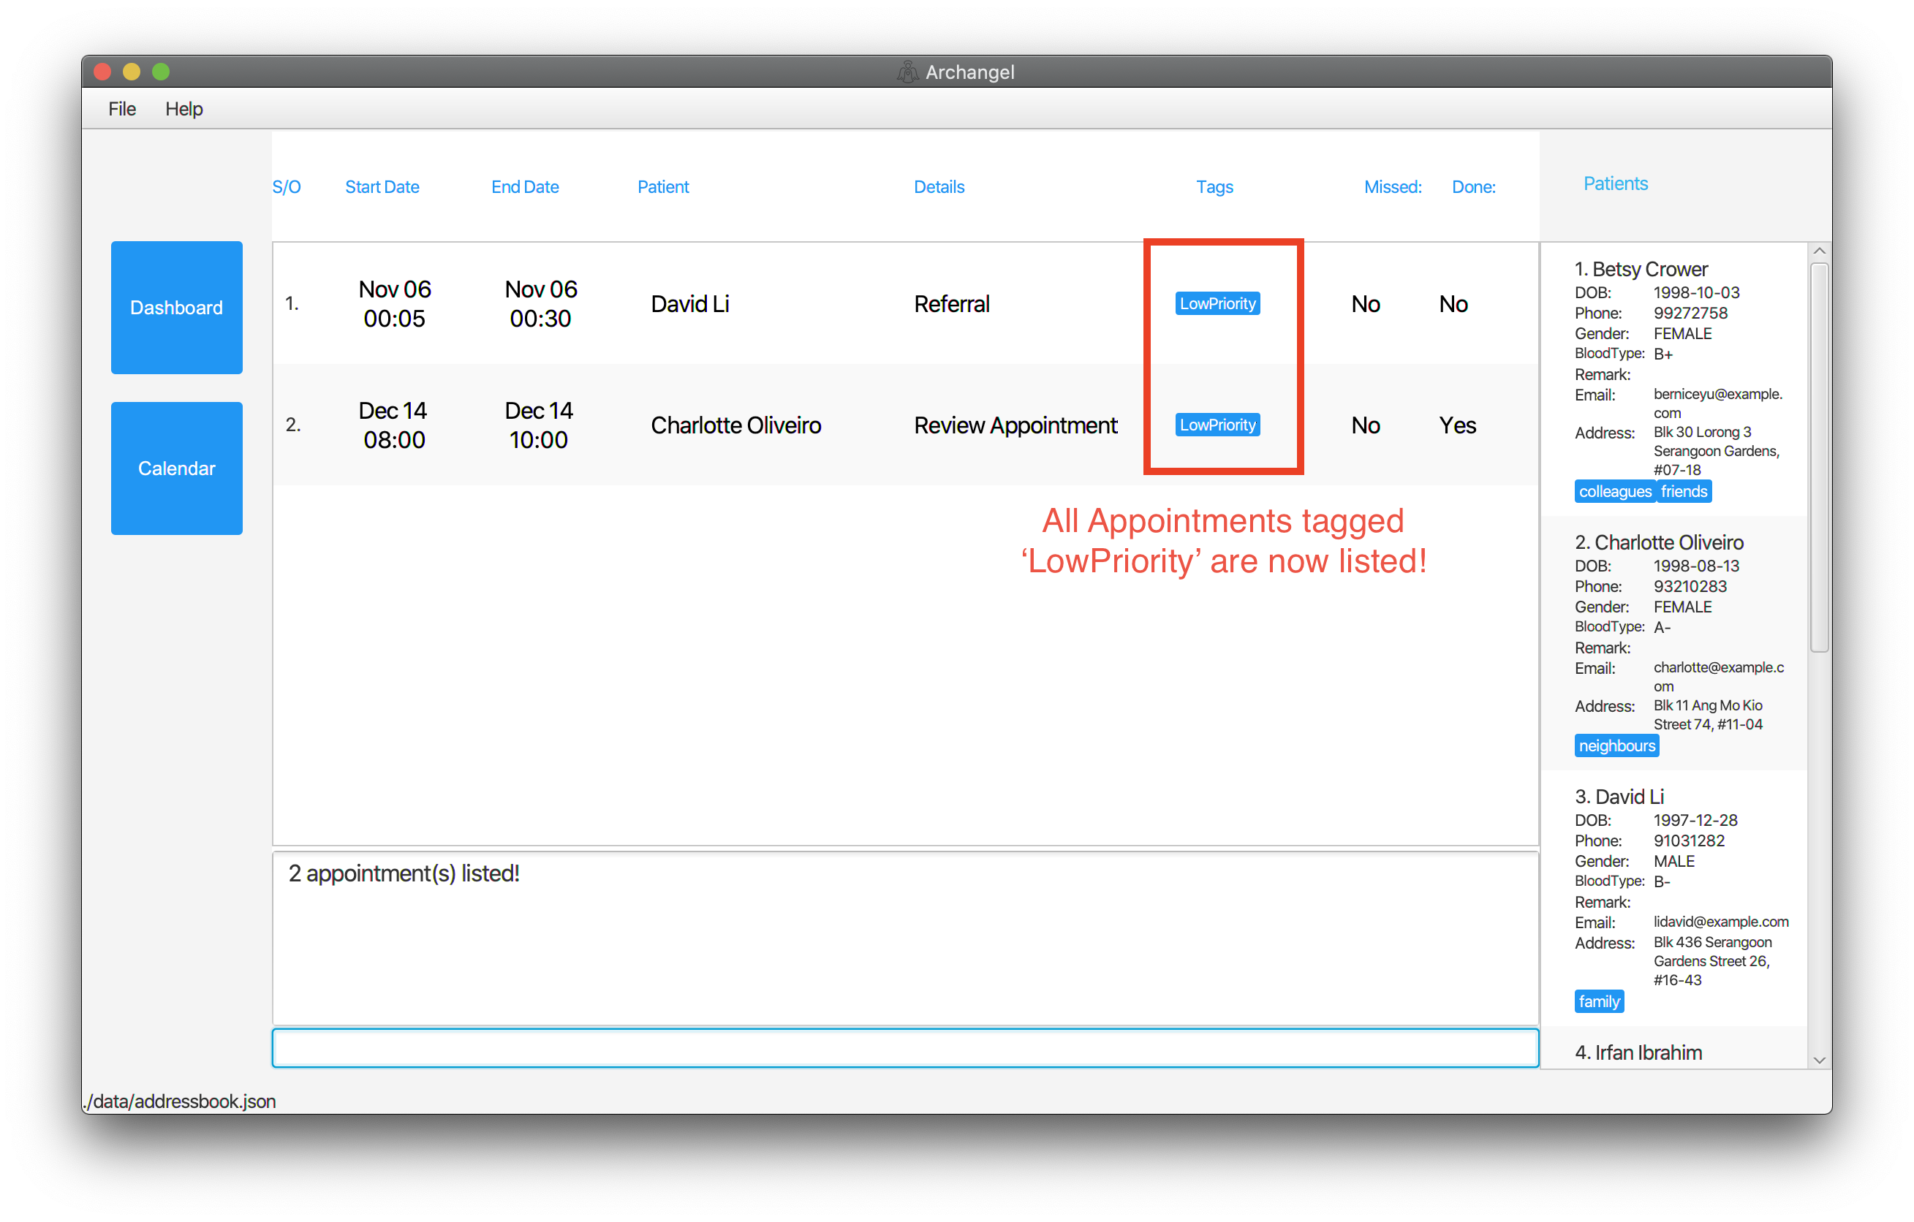The image size is (1914, 1222).
Task: Click scroll down arrow in Patients list
Action: pos(1819,1060)
